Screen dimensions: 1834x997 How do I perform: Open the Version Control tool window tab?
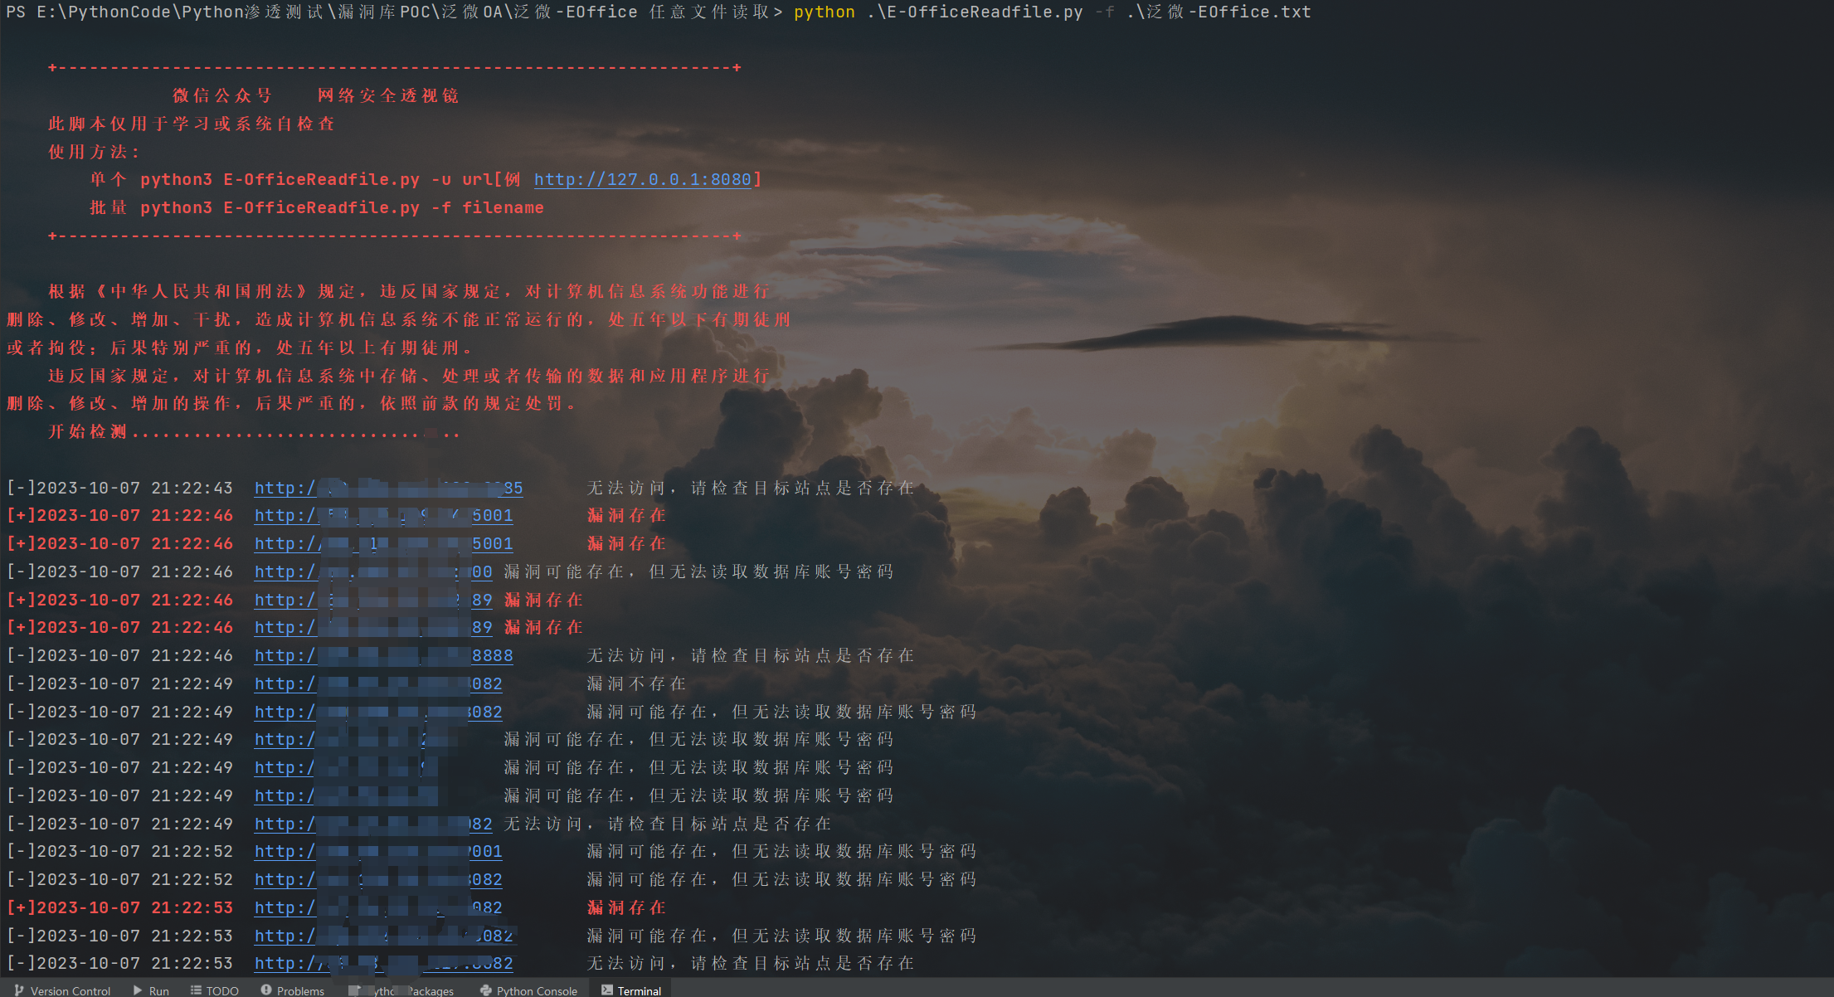(62, 990)
